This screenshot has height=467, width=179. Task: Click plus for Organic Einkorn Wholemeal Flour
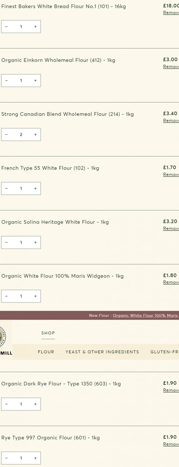click(x=35, y=81)
